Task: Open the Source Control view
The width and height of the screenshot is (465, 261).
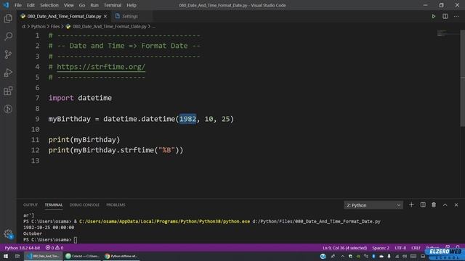Action: pyautogui.click(x=8, y=54)
